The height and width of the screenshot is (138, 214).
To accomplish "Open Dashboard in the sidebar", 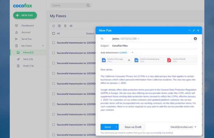I will point(28,25).
